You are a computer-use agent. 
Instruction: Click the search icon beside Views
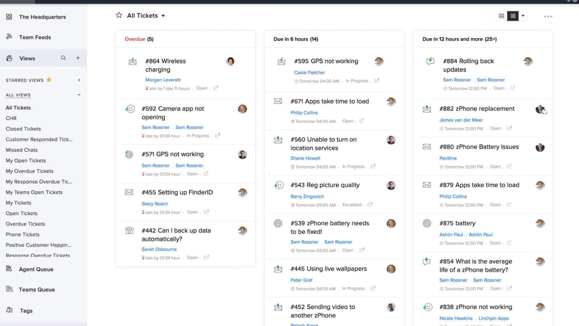pos(63,58)
